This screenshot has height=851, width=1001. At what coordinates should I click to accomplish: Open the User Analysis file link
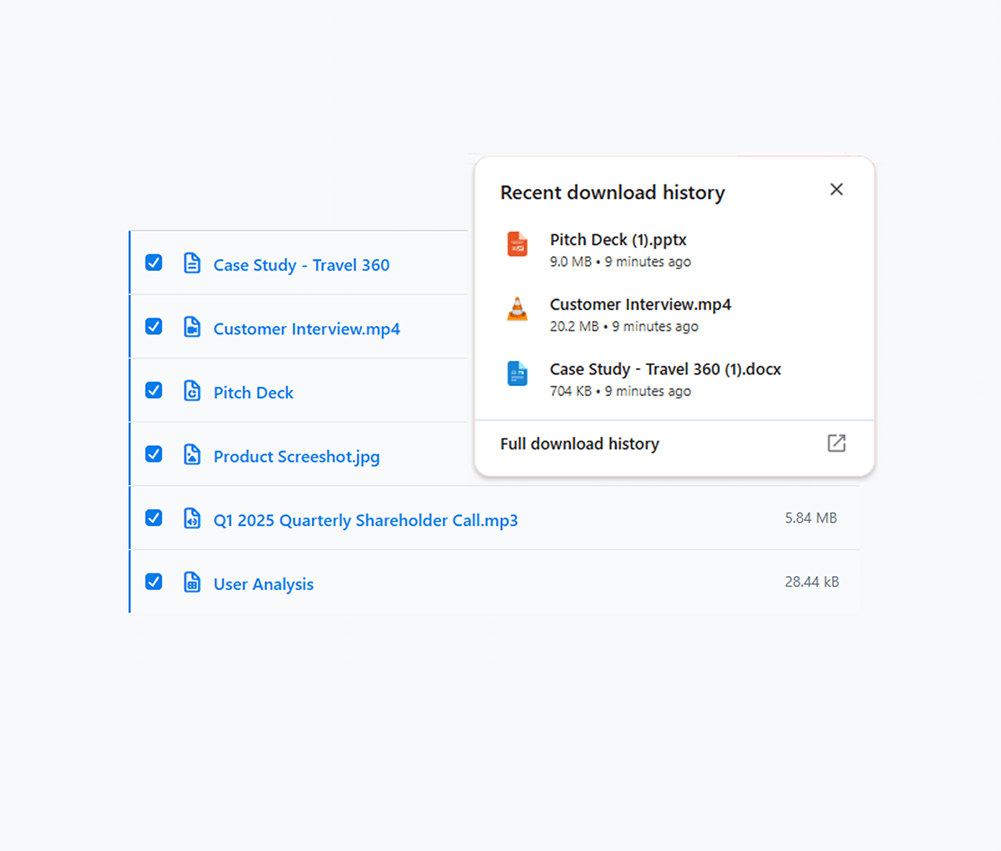pos(264,584)
